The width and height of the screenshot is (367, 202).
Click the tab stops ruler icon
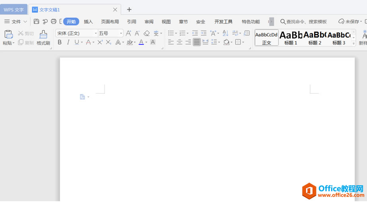[247, 33]
